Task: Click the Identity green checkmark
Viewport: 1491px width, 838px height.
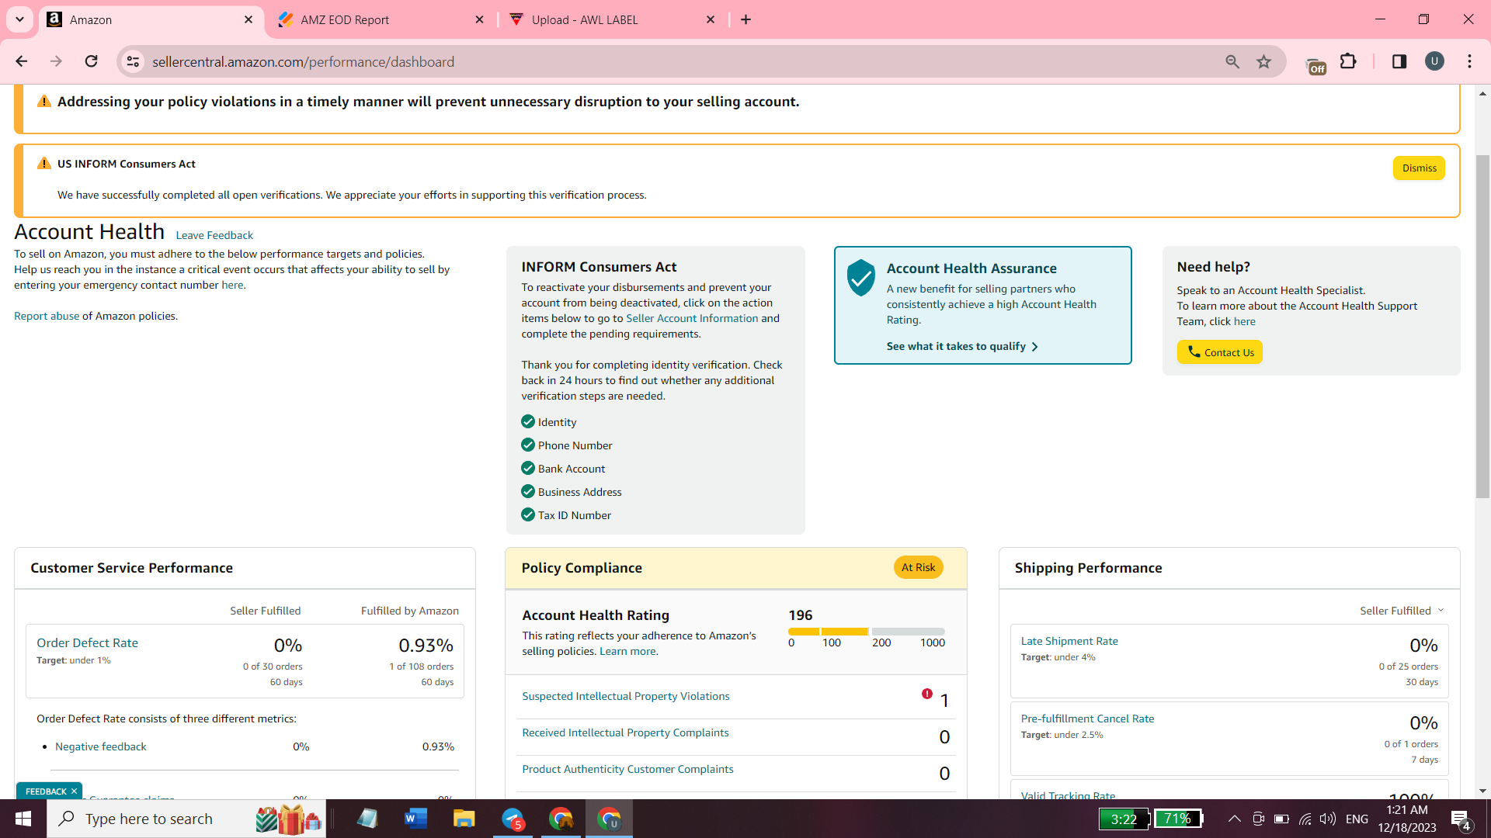Action: pyautogui.click(x=528, y=421)
